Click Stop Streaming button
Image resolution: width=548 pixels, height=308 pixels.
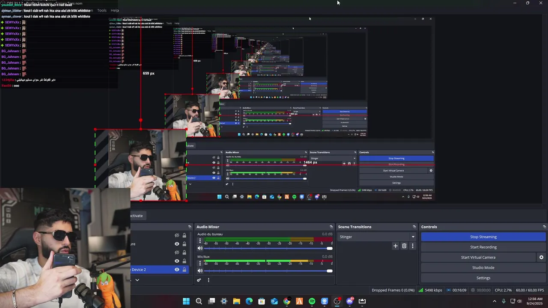(483, 237)
